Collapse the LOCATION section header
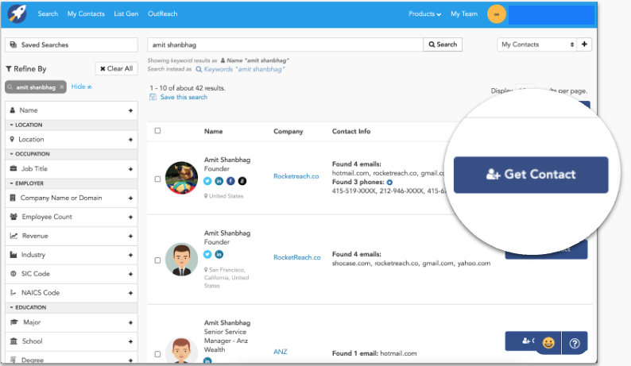 (x=72, y=125)
